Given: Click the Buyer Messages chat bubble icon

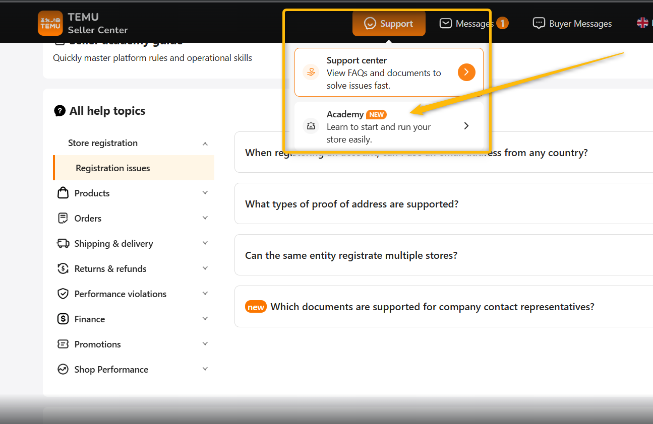Looking at the screenshot, I should click(539, 23).
